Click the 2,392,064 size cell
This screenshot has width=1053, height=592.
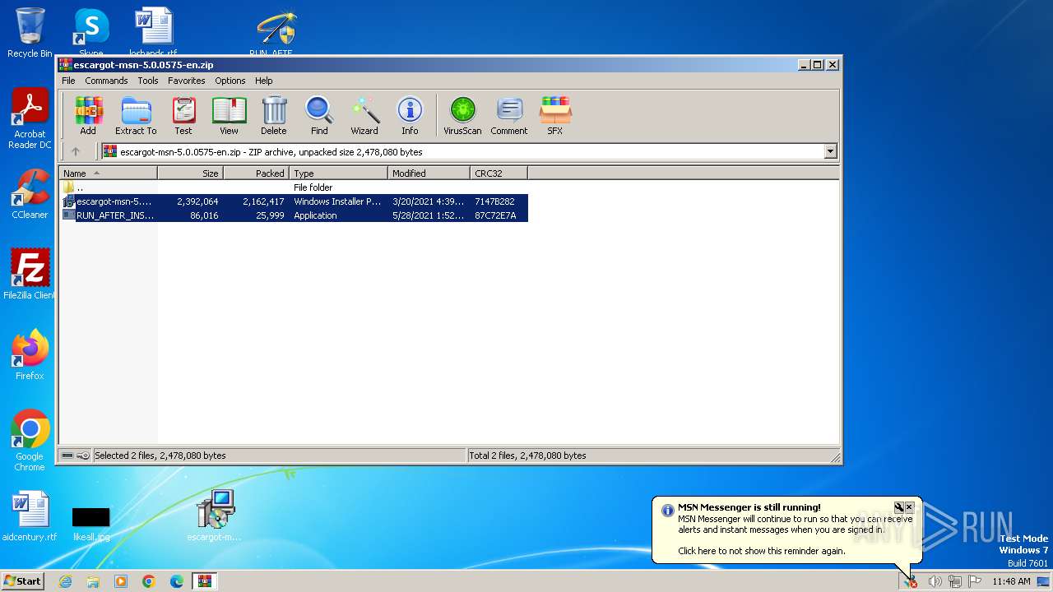pos(197,201)
